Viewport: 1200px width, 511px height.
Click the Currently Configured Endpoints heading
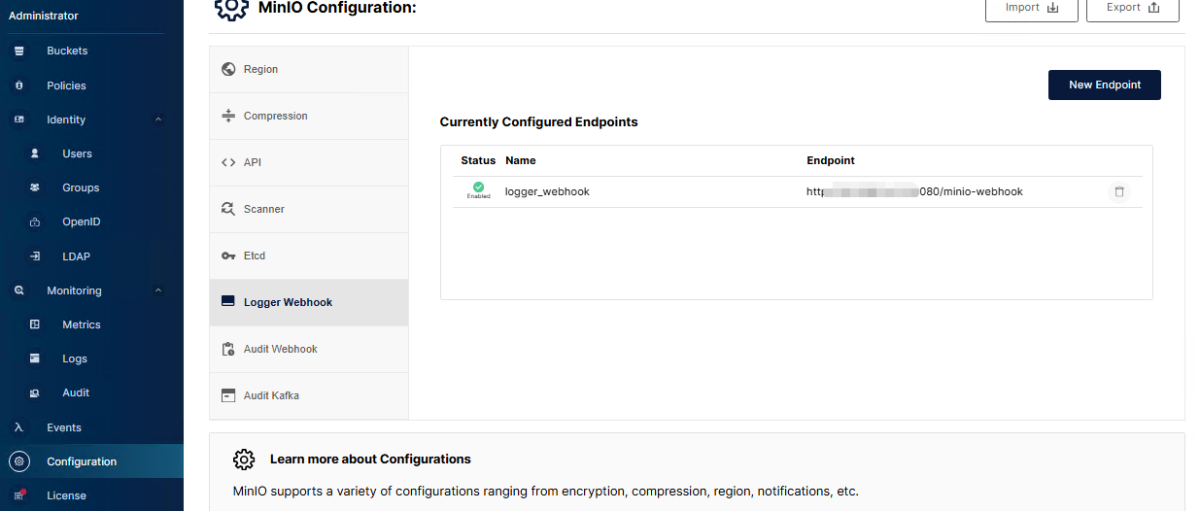(539, 122)
